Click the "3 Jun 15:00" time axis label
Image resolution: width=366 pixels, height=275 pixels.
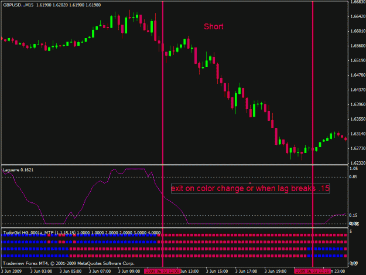pos(217,271)
